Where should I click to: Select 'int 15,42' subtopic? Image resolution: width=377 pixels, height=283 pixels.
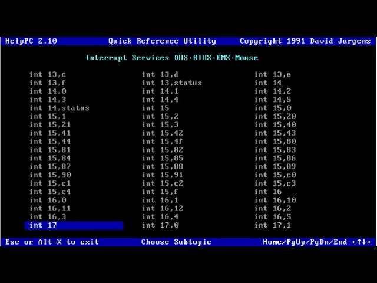pyautogui.click(x=163, y=133)
